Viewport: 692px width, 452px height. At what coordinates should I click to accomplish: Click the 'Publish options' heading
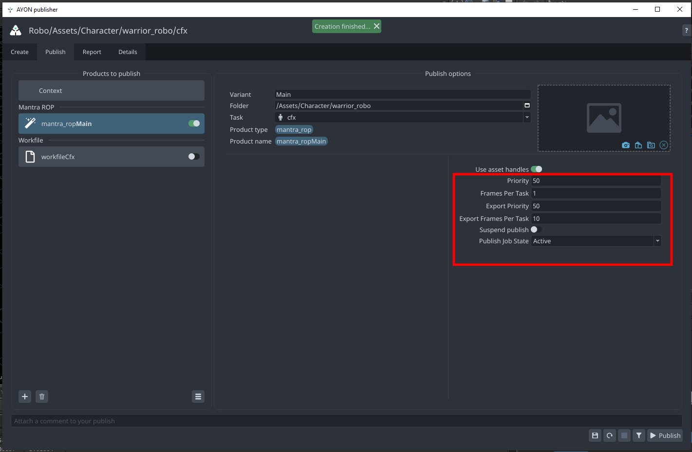pyautogui.click(x=448, y=73)
